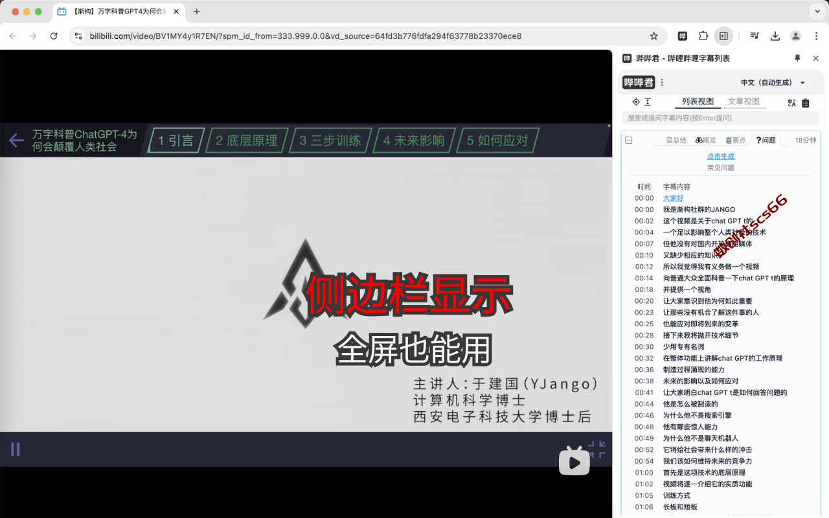Open the 中文（自动生成） subtitle language dropdown

(x=773, y=83)
